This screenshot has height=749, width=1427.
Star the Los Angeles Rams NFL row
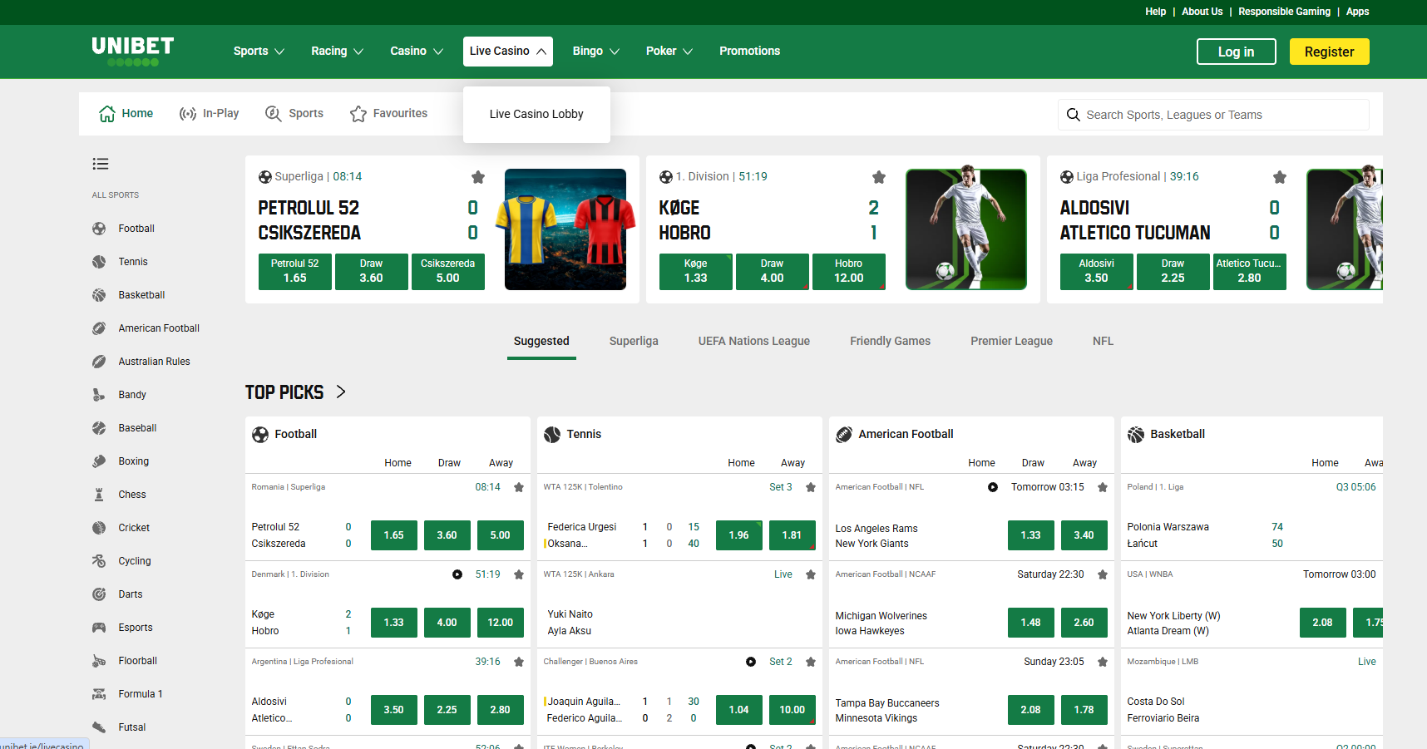[x=1103, y=487]
